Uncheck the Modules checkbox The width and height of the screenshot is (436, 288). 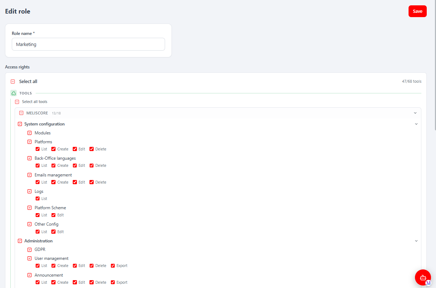coord(30,133)
